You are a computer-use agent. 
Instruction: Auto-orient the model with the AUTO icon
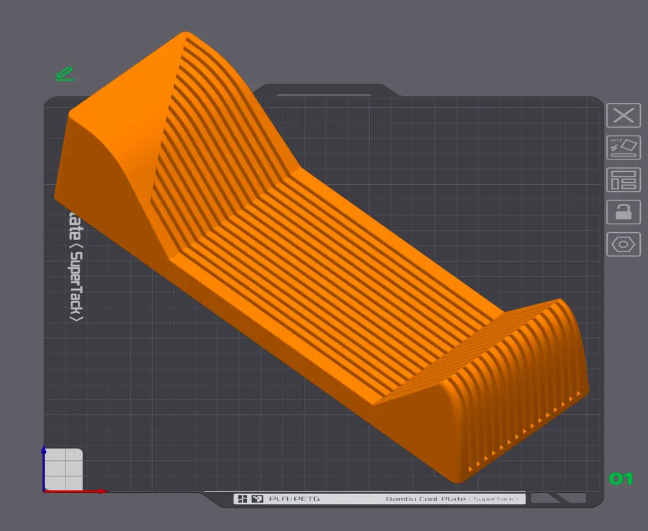623,148
